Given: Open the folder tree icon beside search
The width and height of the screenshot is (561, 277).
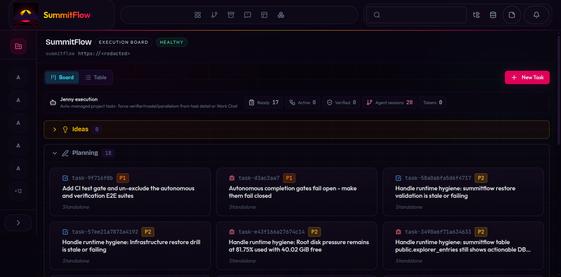Looking at the screenshot, I should click(x=476, y=15).
